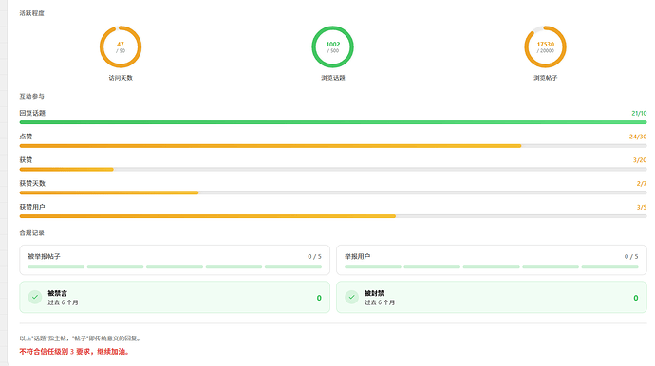
Task: Click the 获赞天数 progress bar
Action: [333, 192]
